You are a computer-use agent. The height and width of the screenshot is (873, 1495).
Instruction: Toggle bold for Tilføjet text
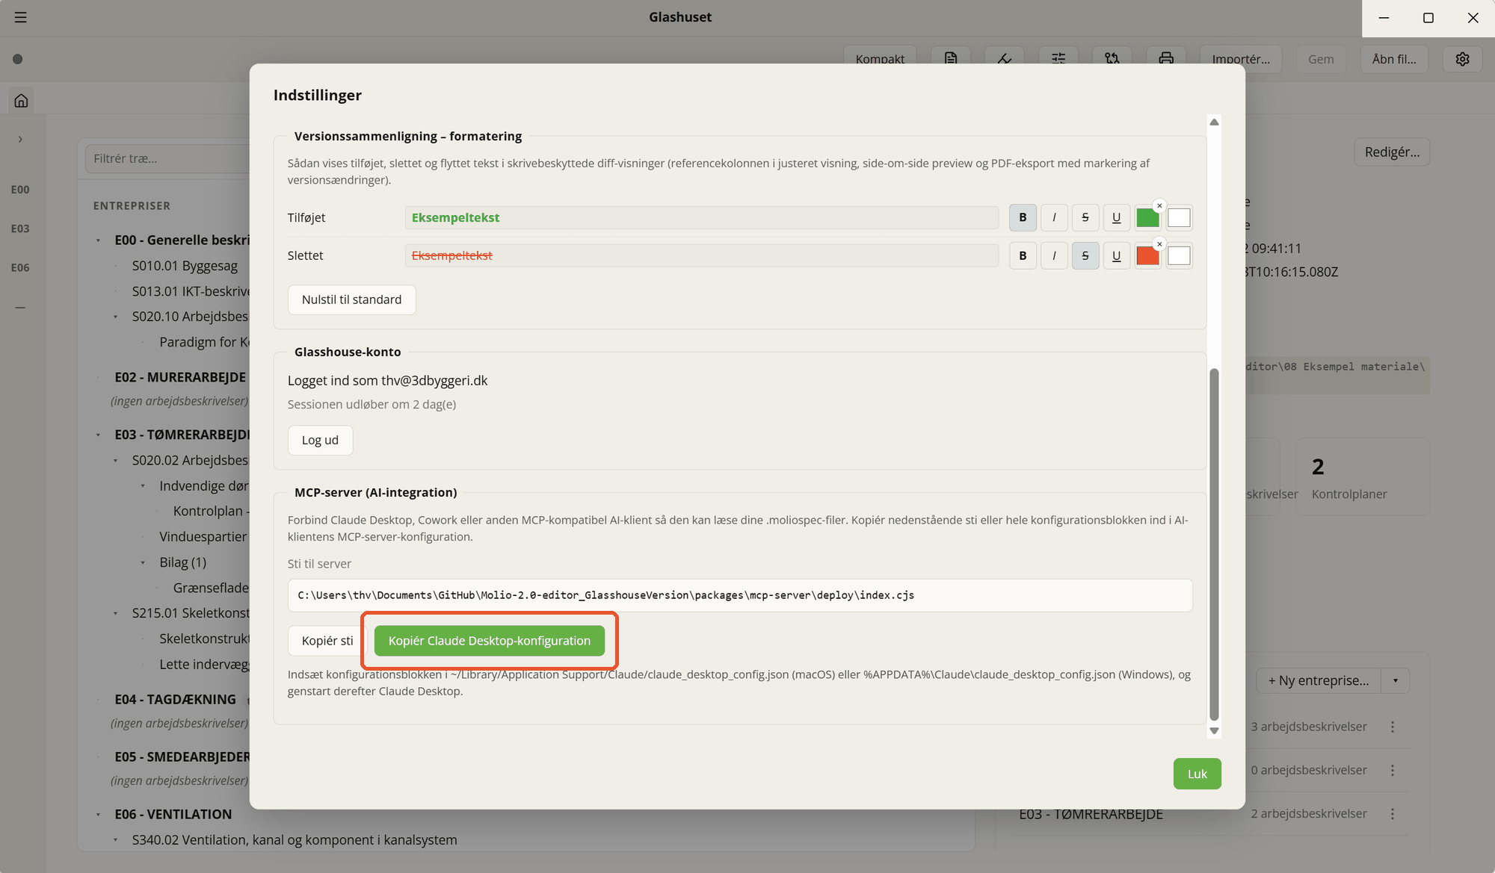(x=1023, y=217)
